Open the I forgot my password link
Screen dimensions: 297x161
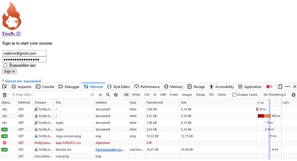tap(22, 81)
